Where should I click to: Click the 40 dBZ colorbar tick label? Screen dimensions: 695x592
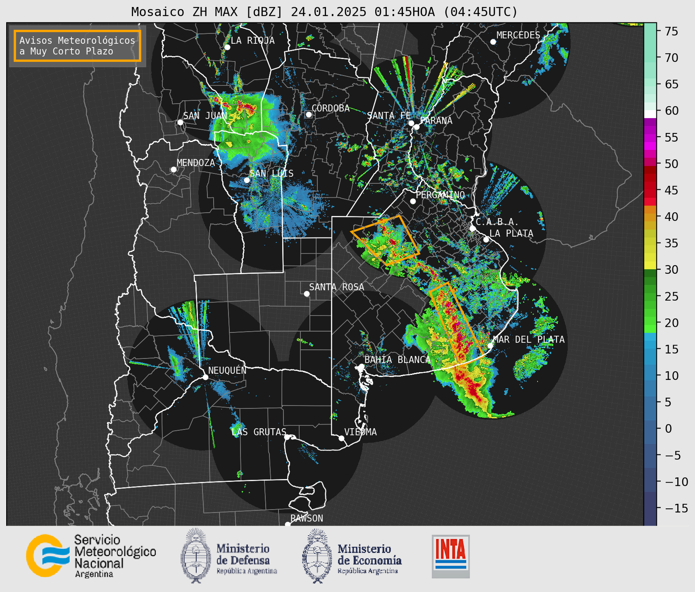click(672, 217)
